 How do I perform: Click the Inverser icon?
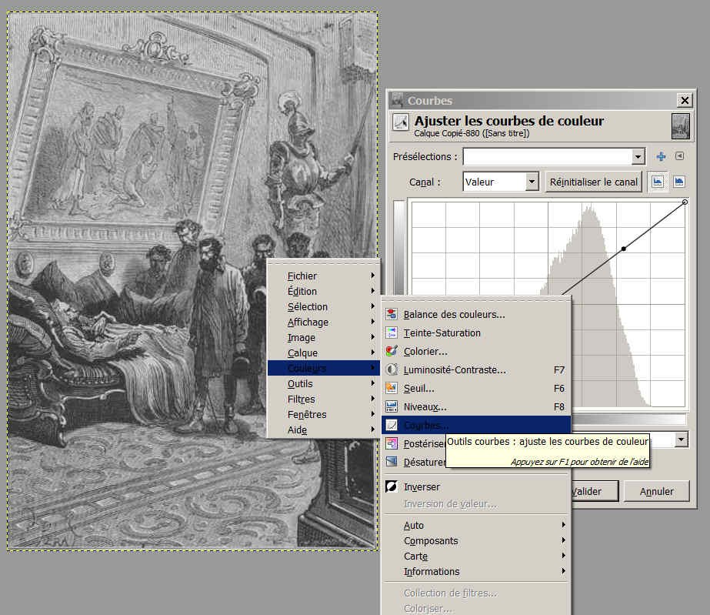tap(392, 487)
